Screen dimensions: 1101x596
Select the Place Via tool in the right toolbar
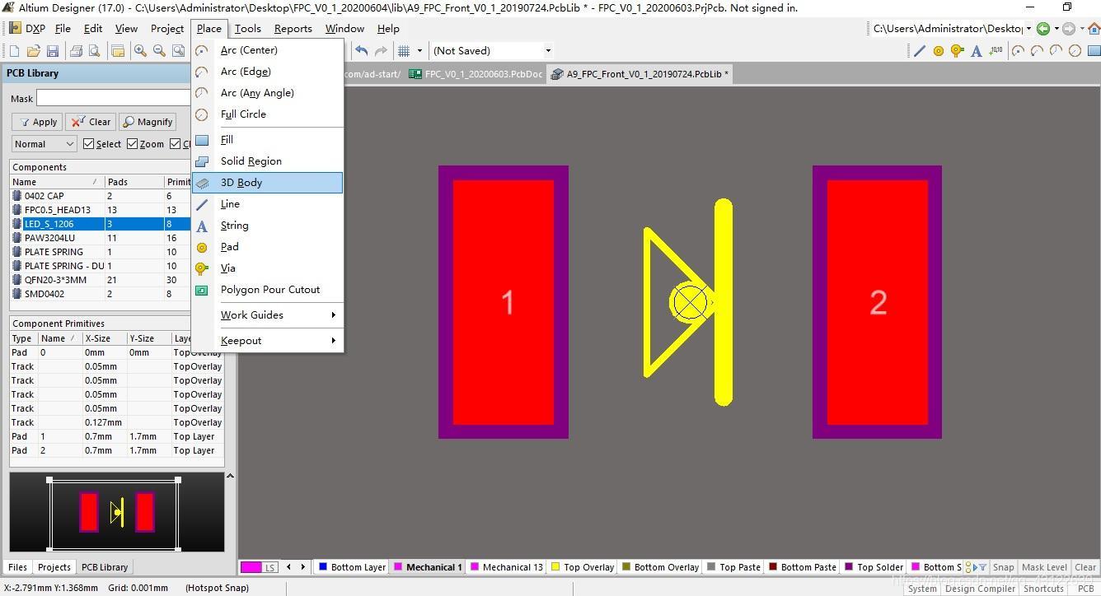(957, 51)
